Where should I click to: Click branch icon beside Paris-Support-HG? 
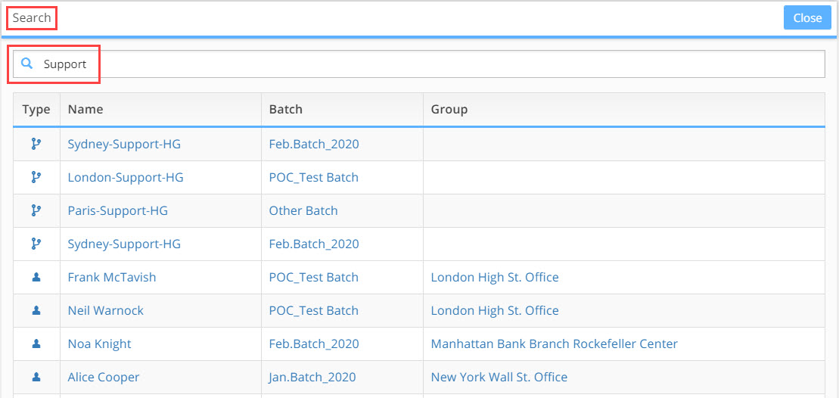36,210
